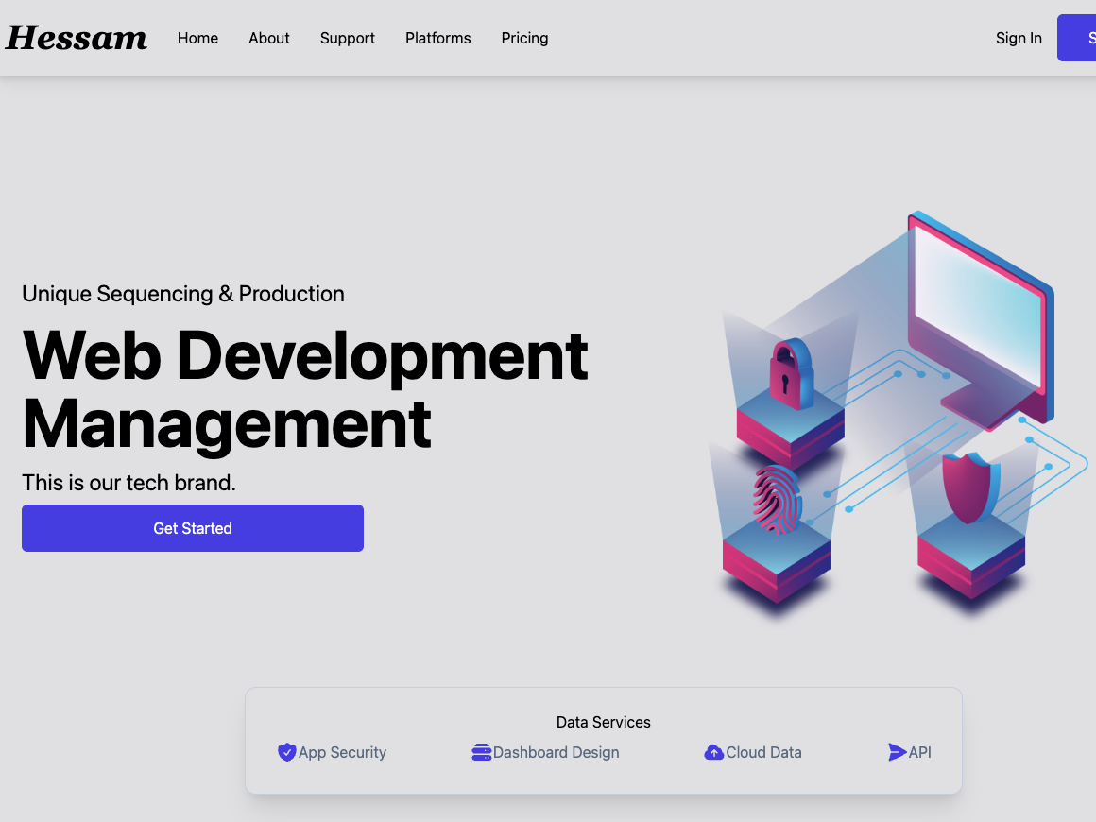Click the purple button beside Sign In
The height and width of the screenshot is (822, 1096).
click(x=1078, y=38)
